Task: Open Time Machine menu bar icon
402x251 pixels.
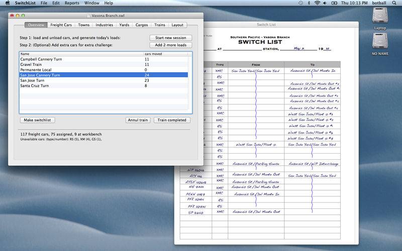Action: [300, 3]
